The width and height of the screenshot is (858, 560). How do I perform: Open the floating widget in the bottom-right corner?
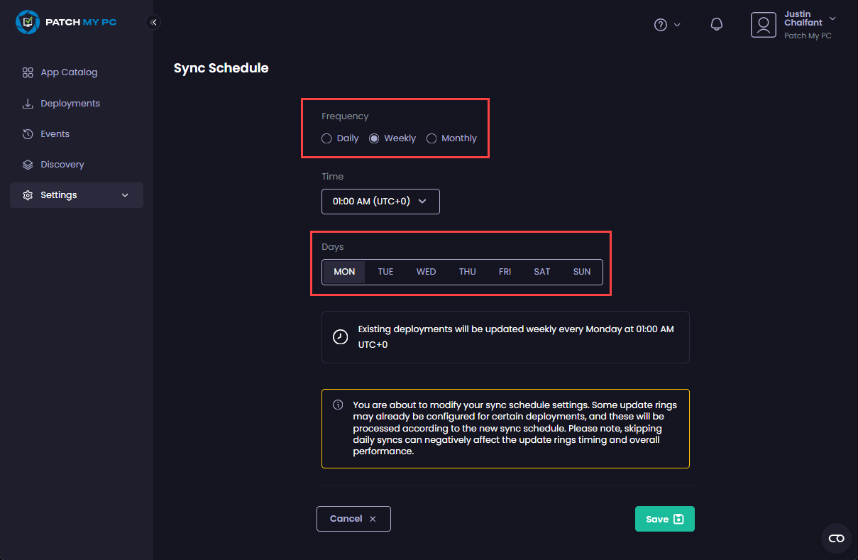pyautogui.click(x=836, y=538)
